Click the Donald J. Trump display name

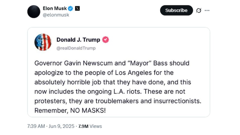(78, 40)
